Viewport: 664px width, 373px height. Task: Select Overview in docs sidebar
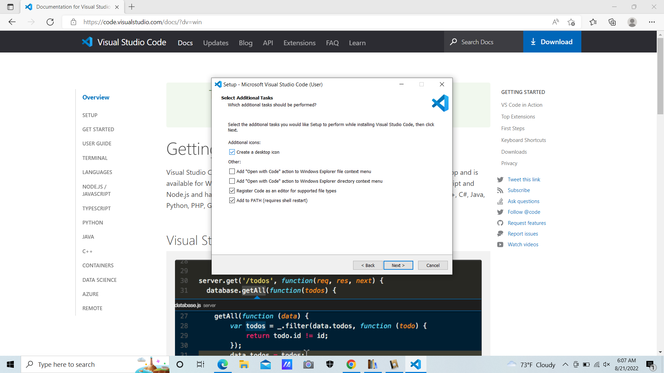(x=96, y=97)
